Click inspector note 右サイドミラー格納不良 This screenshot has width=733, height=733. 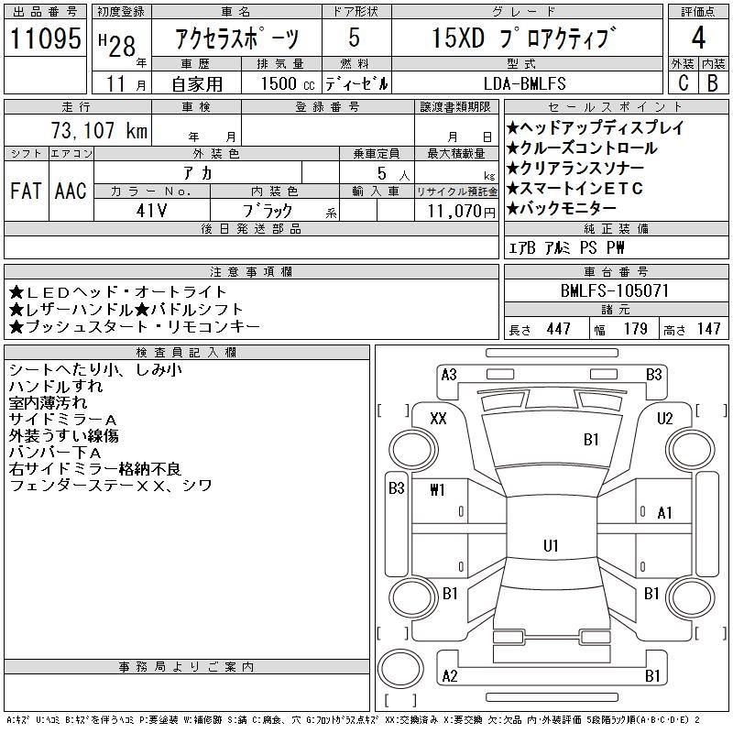[x=95, y=469]
